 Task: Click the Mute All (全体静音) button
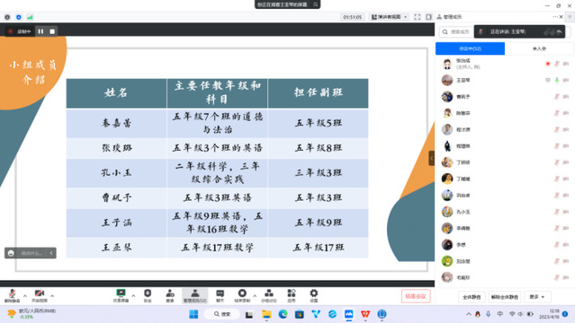coord(472,297)
